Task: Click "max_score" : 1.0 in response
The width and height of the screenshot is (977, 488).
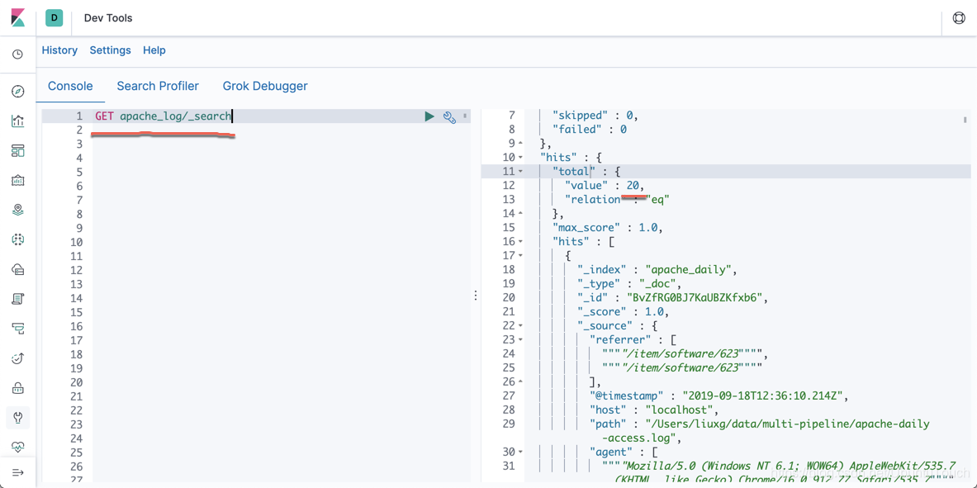Action: coord(608,227)
